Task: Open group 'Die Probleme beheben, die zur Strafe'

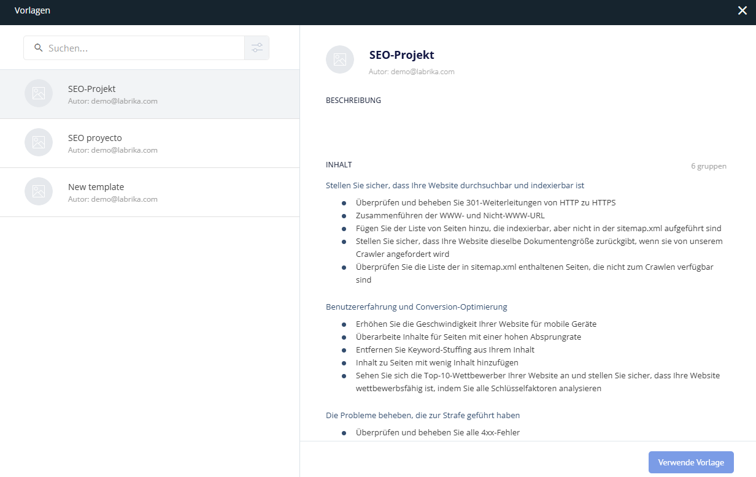Action: (x=423, y=415)
